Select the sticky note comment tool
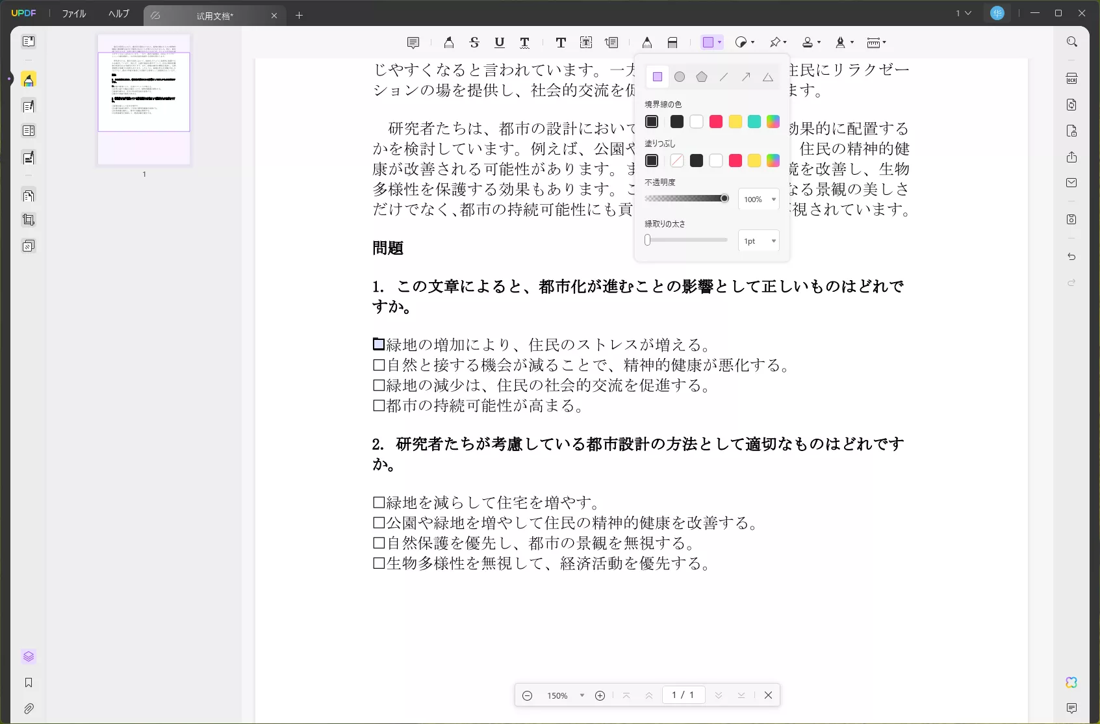The width and height of the screenshot is (1100, 724). click(413, 43)
